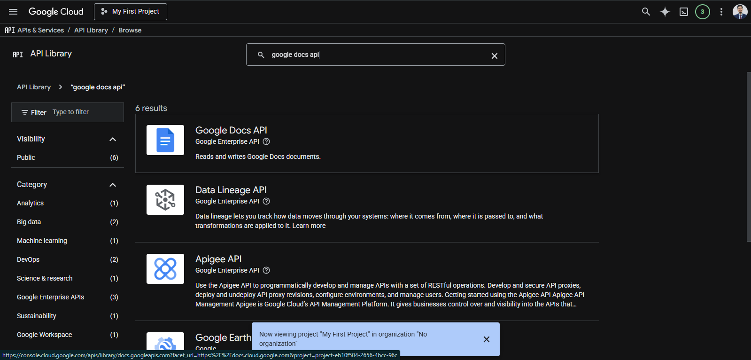
Task: Filter by Analytics category
Action: [68, 203]
